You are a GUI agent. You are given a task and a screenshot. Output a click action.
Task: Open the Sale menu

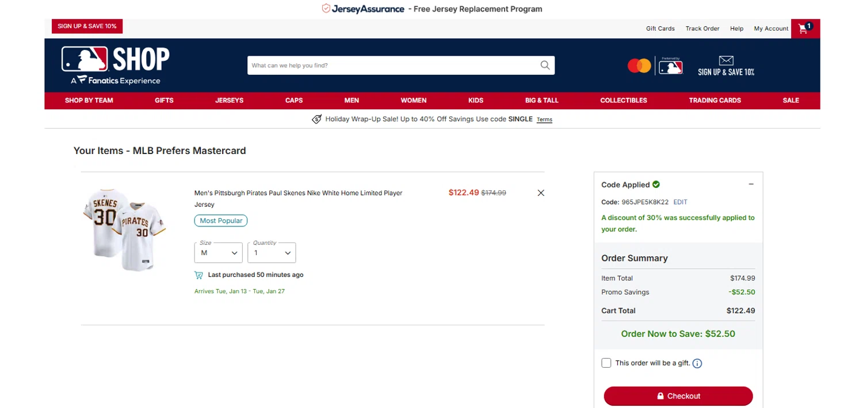click(791, 101)
